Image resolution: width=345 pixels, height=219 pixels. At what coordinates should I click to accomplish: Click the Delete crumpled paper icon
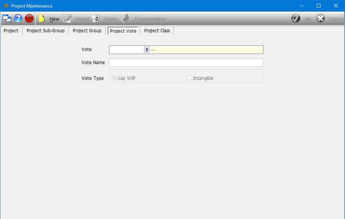pos(96,19)
